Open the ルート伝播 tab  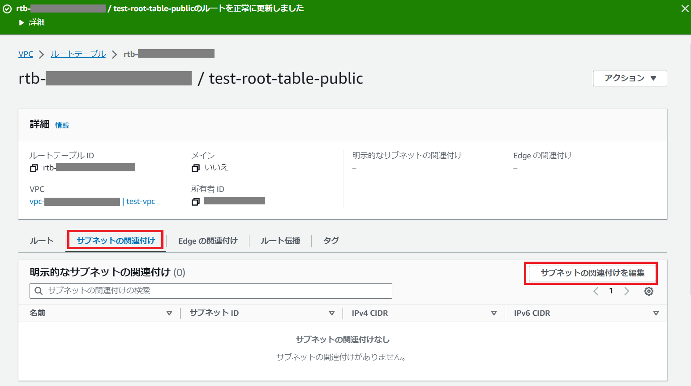(280, 241)
